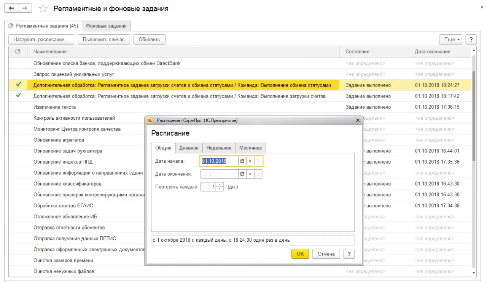This screenshot has height=284, width=487.
Task: Go back with the left arrow button
Action: pos(11,8)
